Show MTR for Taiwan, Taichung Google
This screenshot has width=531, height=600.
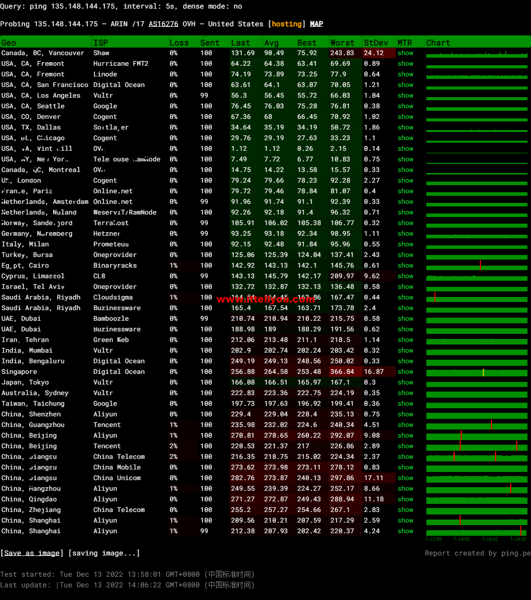(x=405, y=404)
